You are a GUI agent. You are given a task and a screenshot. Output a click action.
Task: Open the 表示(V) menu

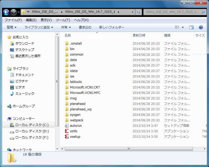46,20
